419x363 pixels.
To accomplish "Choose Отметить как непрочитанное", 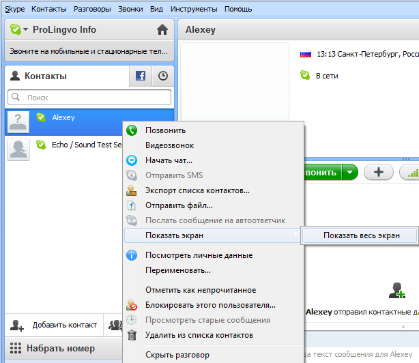I will pyautogui.click(x=214, y=290).
